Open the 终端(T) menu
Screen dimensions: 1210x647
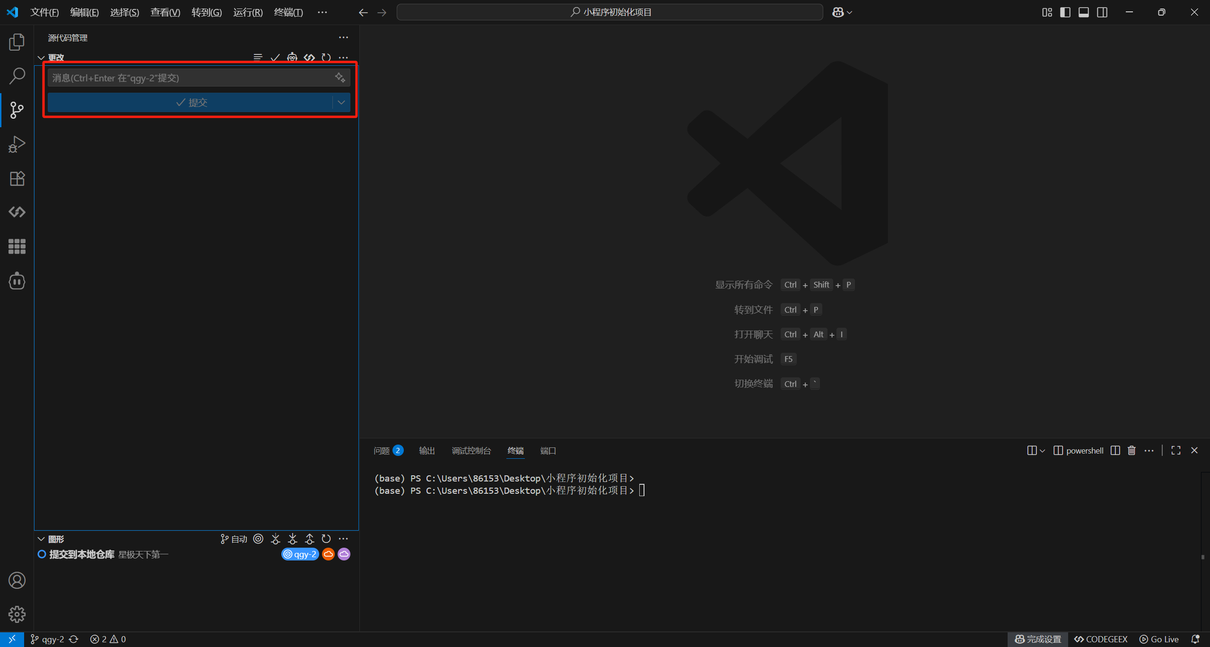(288, 12)
